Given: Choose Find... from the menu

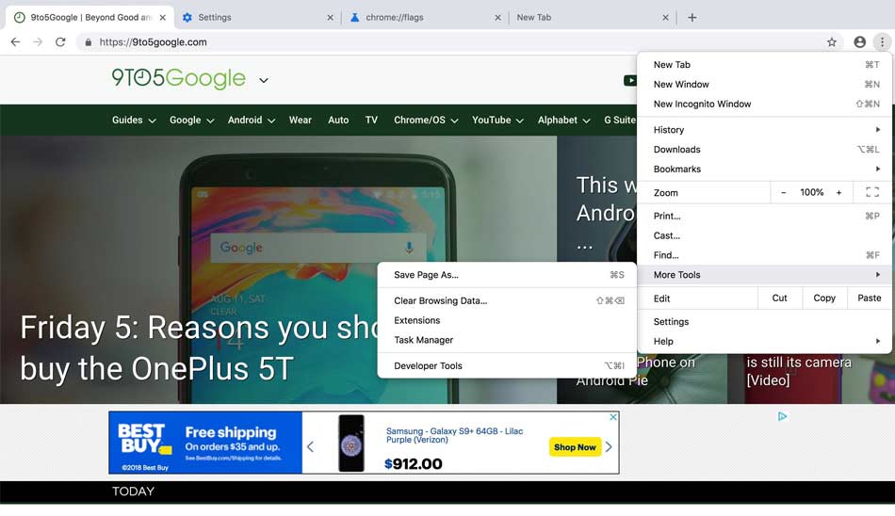Looking at the screenshot, I should pyautogui.click(x=764, y=255).
